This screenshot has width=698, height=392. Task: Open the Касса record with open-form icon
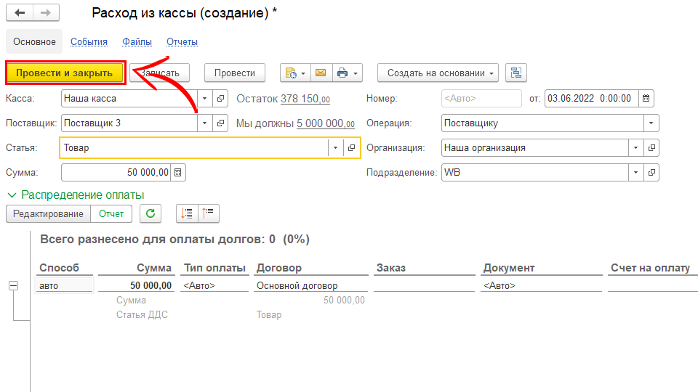[x=222, y=98]
